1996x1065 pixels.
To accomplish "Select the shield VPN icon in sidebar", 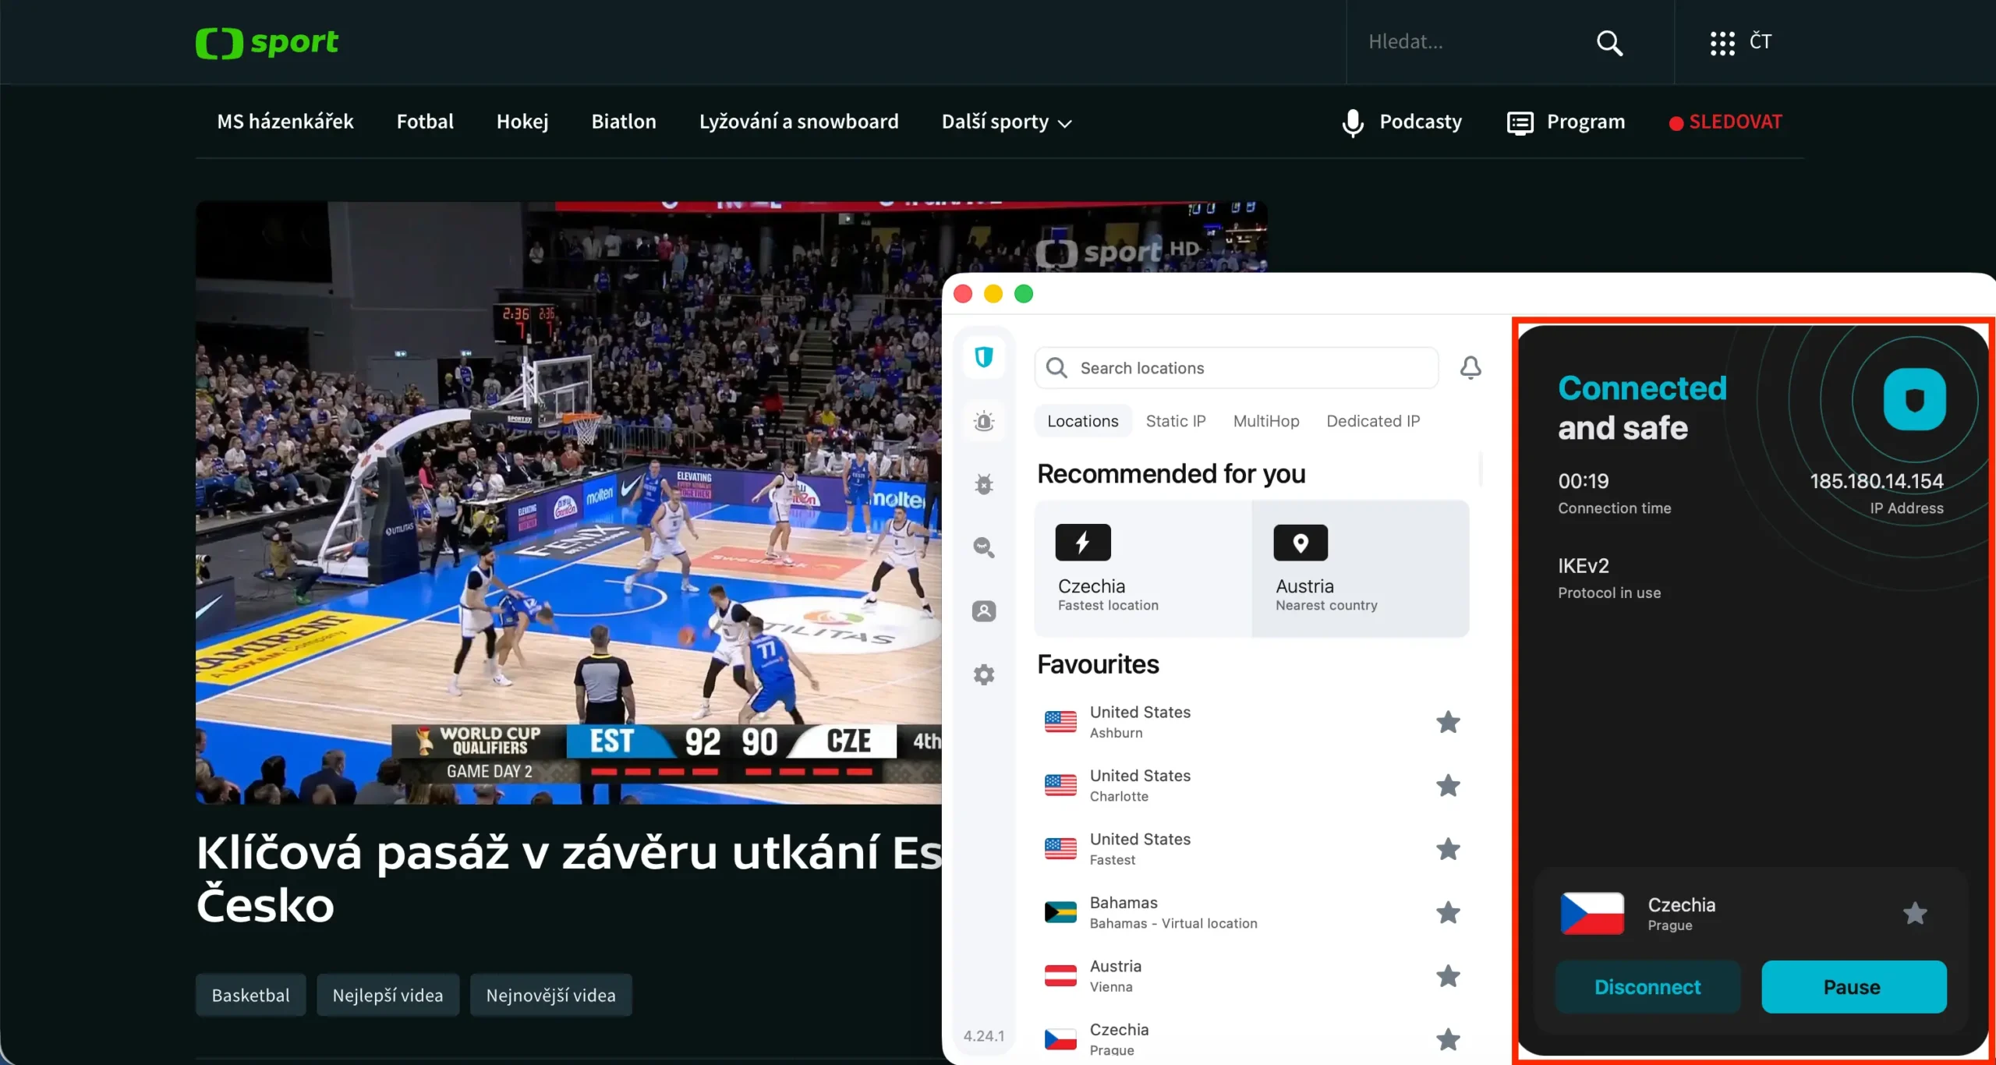I will click(984, 357).
